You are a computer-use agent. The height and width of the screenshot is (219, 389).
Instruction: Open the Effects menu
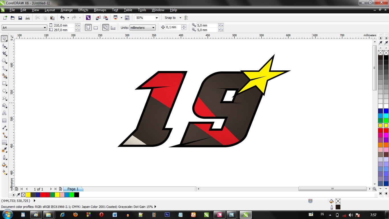83,10
